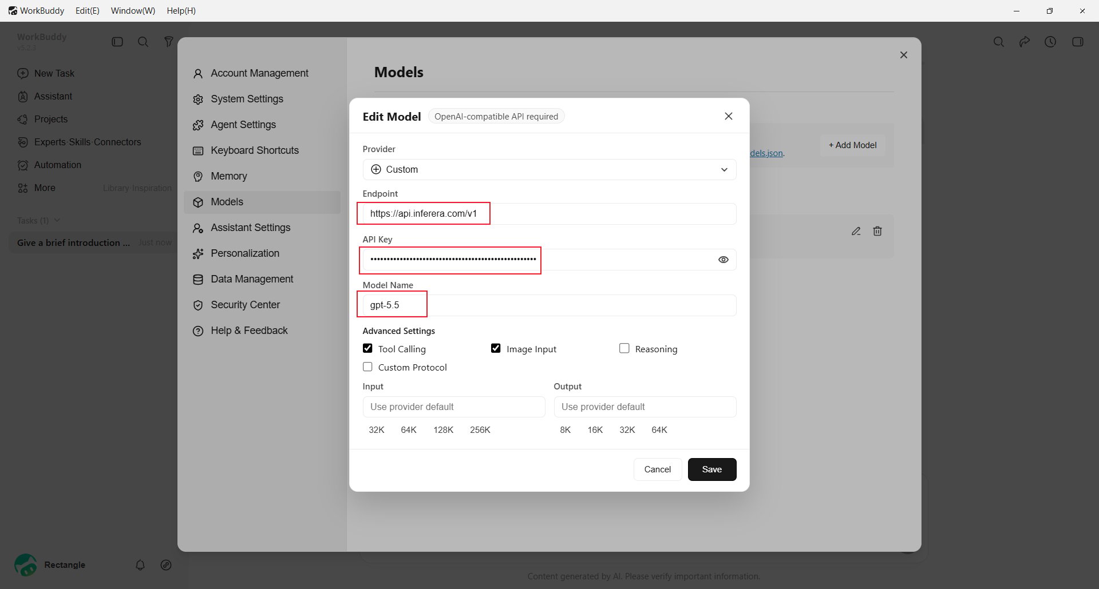This screenshot has height=589, width=1099.
Task: Uncheck the Image Input checkbox
Action: 496,348
